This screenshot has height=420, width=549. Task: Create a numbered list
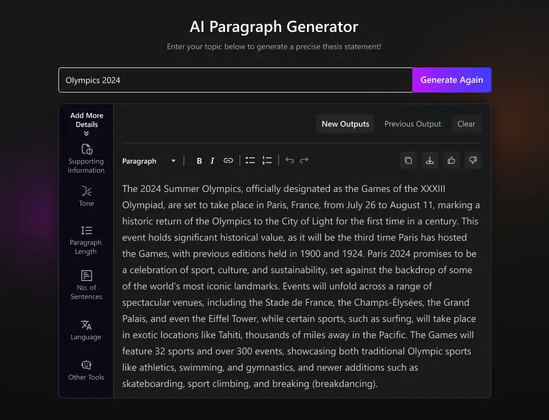(x=267, y=160)
